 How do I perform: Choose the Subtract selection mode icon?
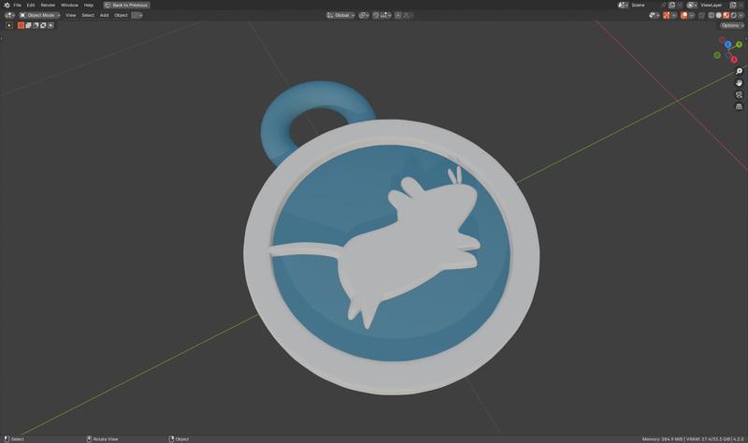36,25
